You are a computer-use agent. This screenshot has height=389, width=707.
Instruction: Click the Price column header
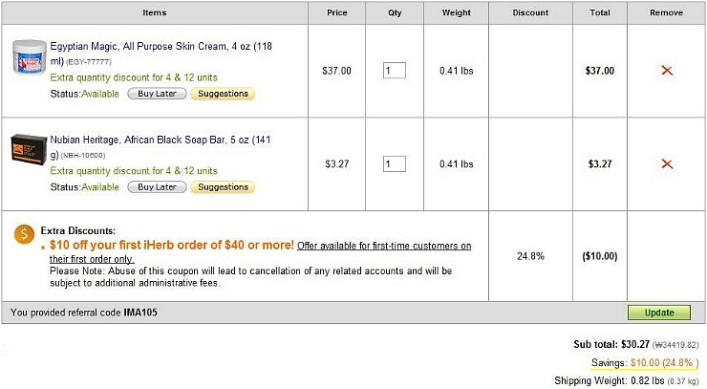(336, 12)
